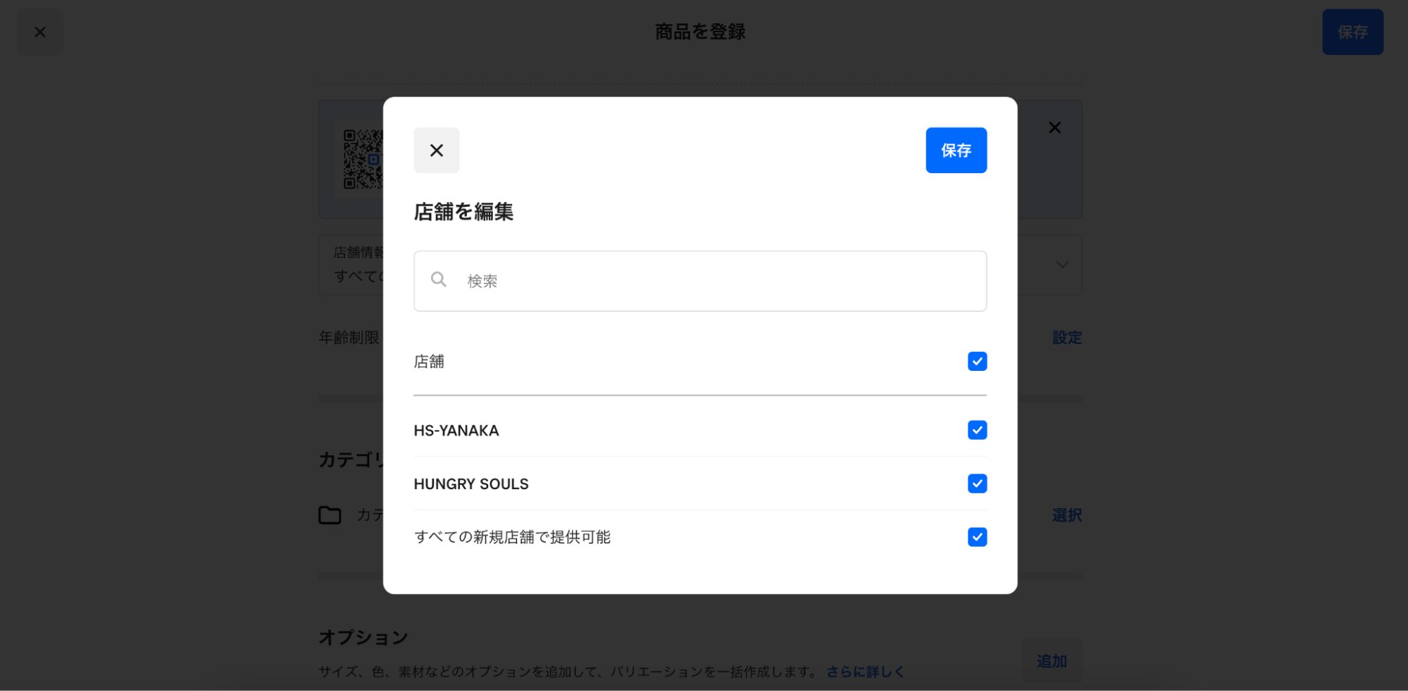The image size is (1408, 691).
Task: Click 選択 in the カテゴリ section
Action: 1066,516
